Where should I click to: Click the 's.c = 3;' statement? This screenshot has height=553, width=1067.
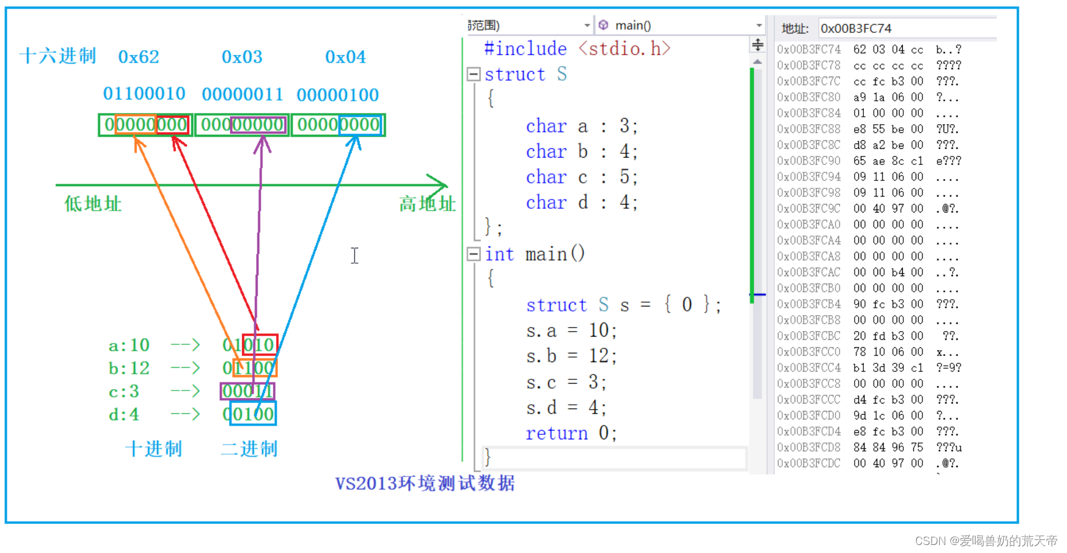pyautogui.click(x=566, y=382)
